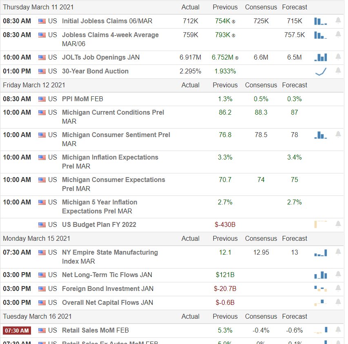Open chart icon for Foreign Bond Investment JAN
The height and width of the screenshot is (344, 348).
321,289
